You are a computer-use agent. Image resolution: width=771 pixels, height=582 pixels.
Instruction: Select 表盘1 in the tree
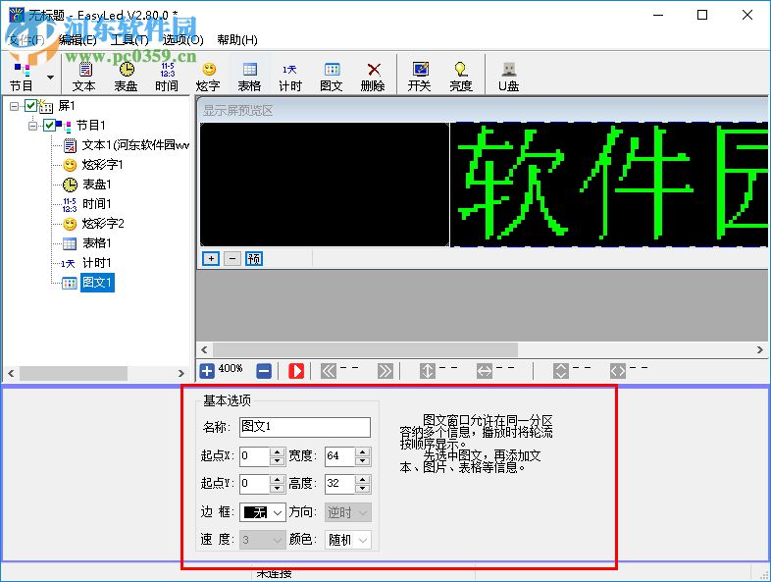[97, 184]
